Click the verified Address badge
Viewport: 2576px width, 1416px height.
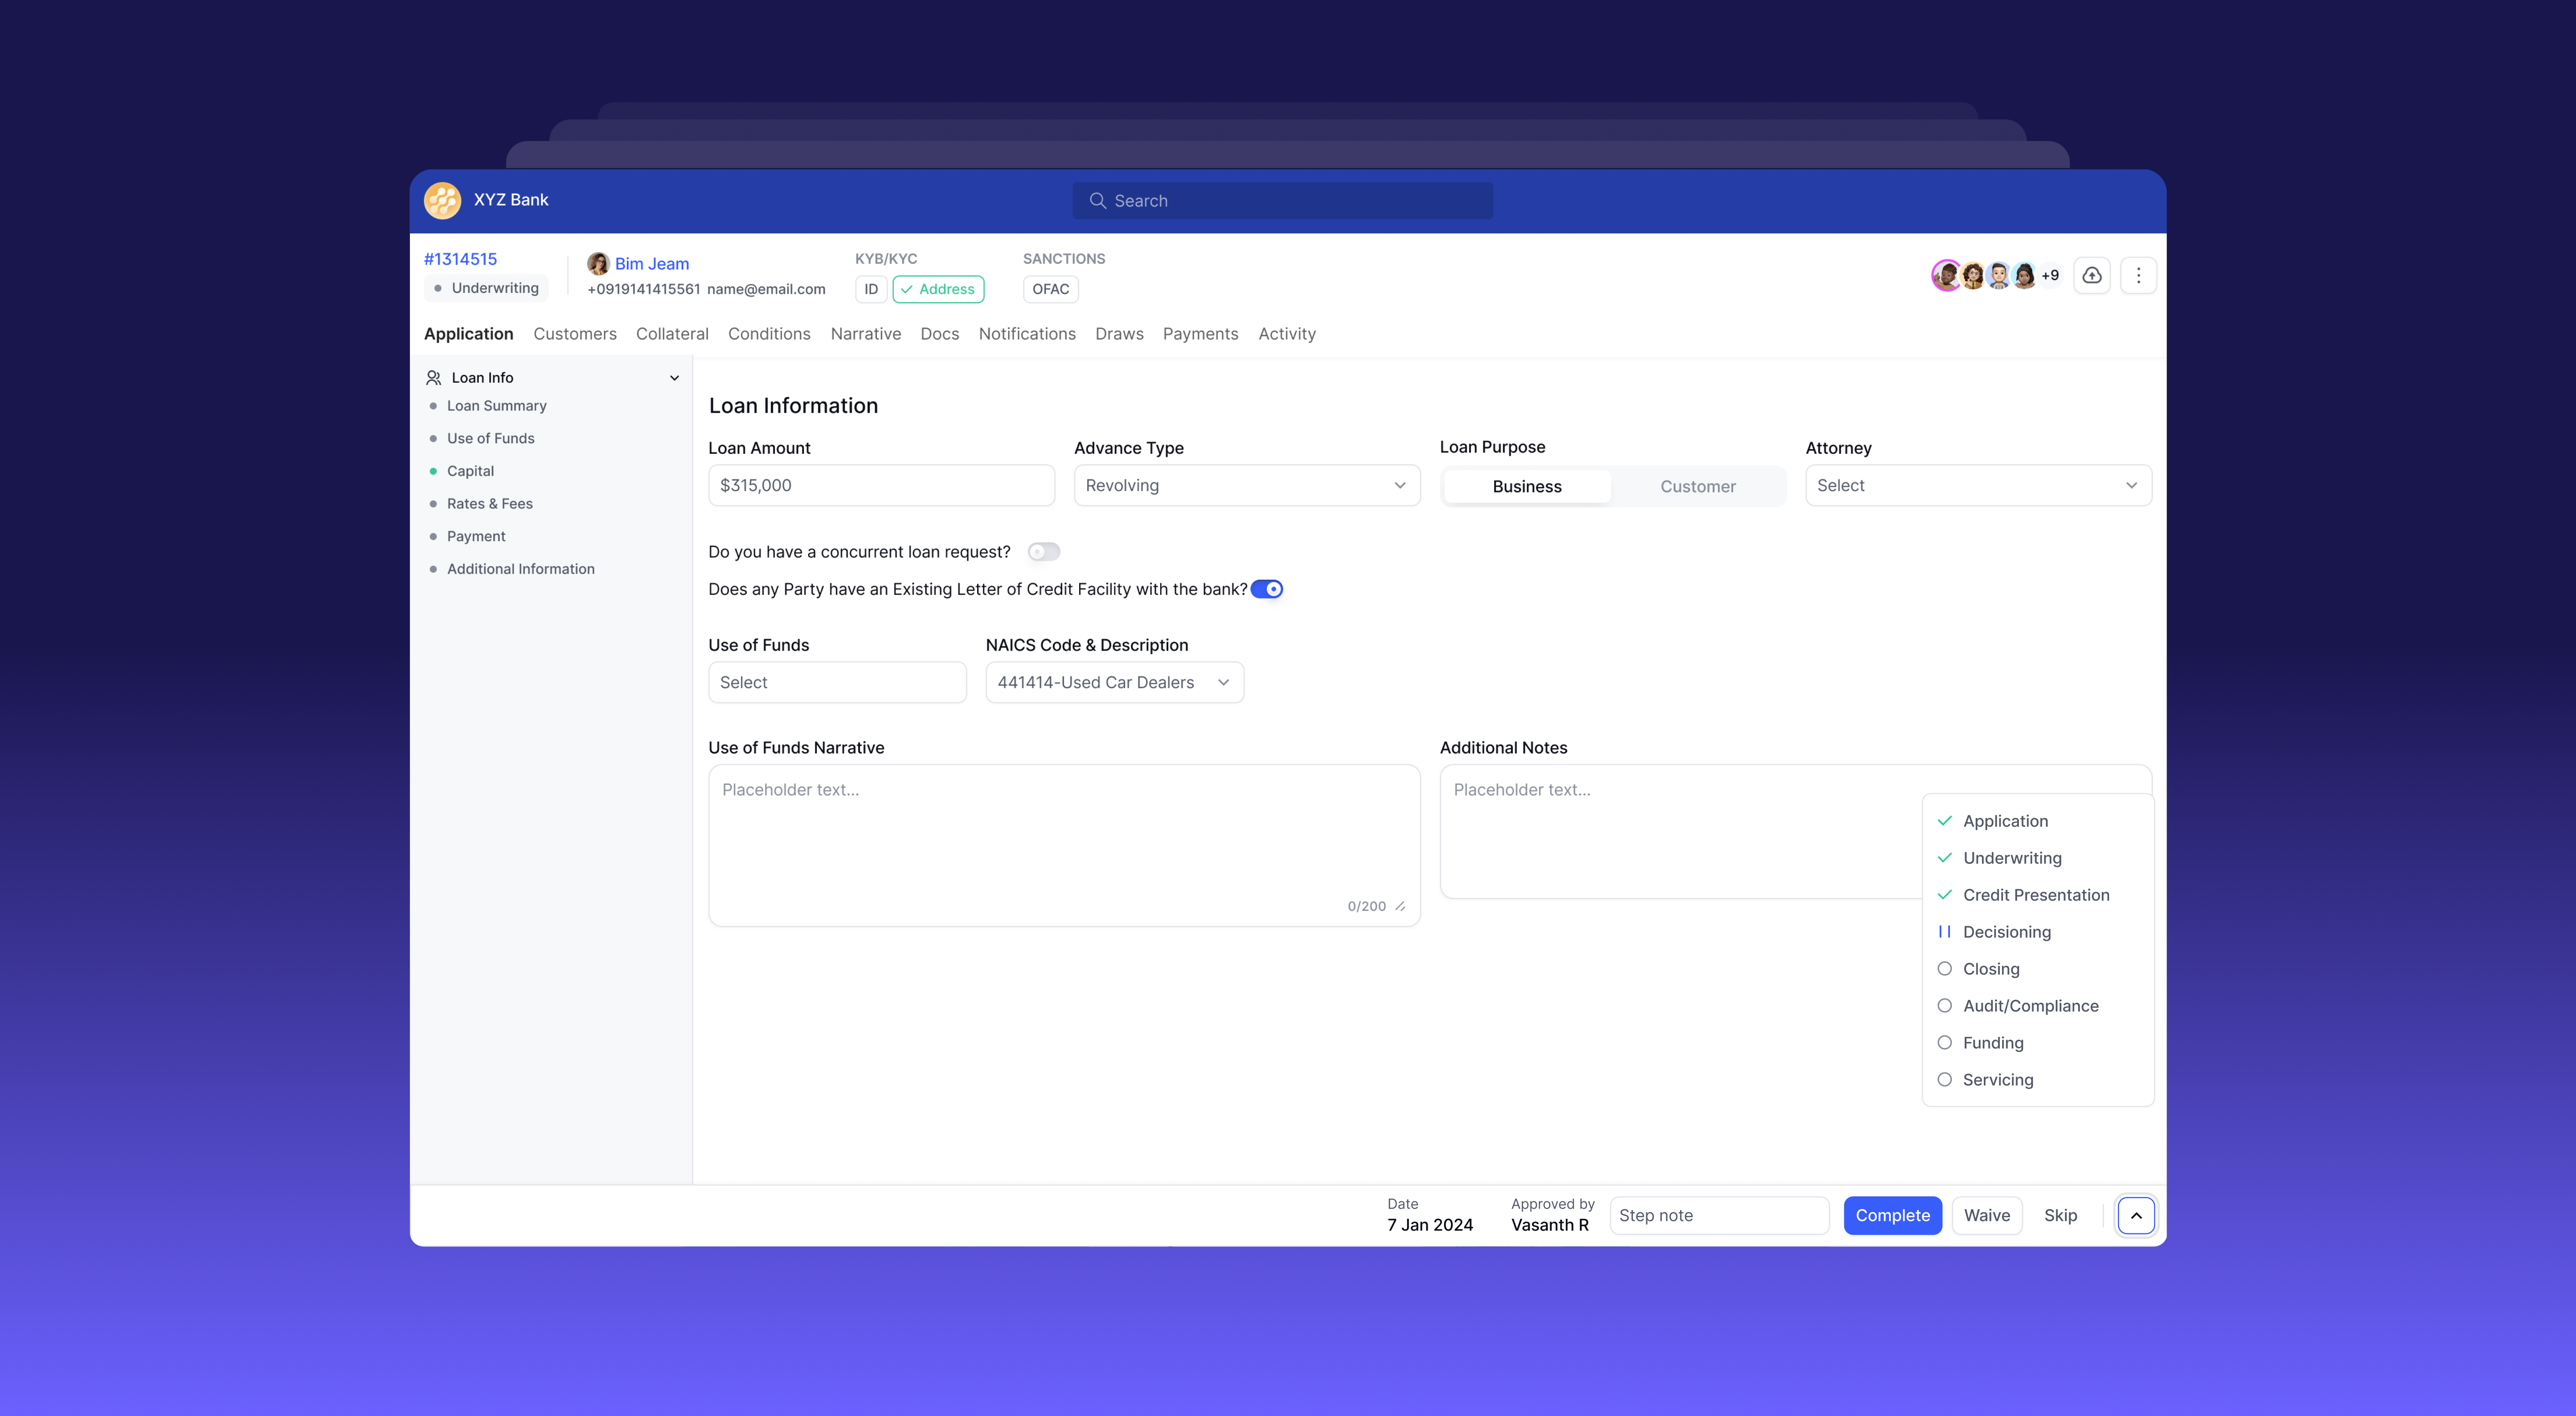(x=938, y=289)
